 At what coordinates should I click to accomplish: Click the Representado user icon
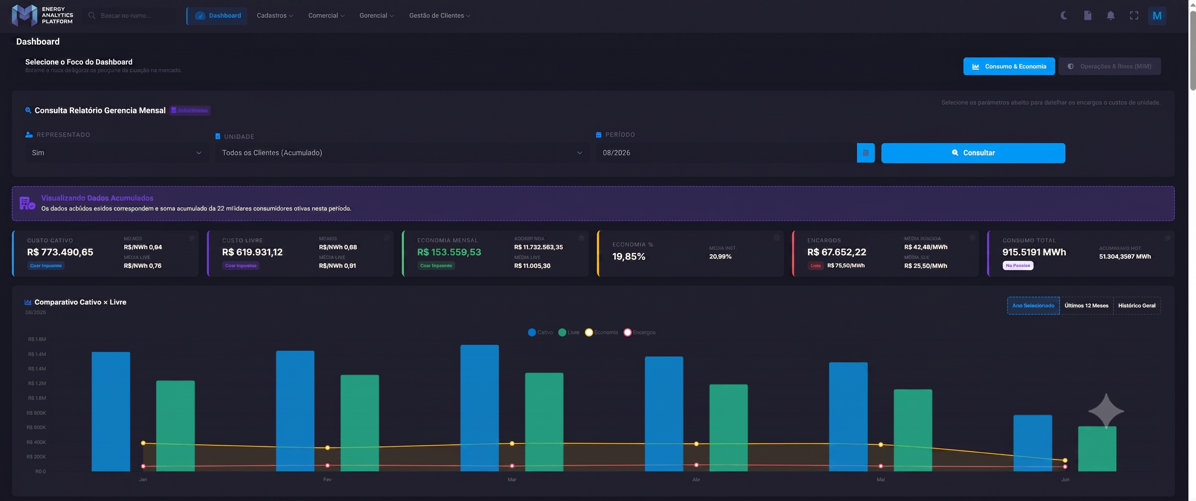tap(29, 135)
